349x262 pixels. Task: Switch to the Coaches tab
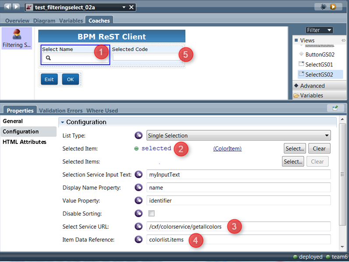pos(99,21)
